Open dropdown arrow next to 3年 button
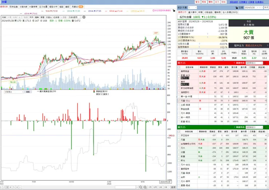The width and height of the screenshot is (269, 190). (x=169, y=187)
